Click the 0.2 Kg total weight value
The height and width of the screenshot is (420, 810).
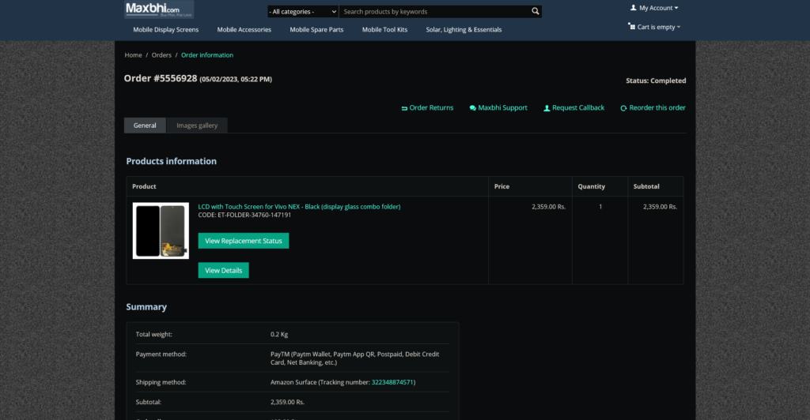pos(279,335)
